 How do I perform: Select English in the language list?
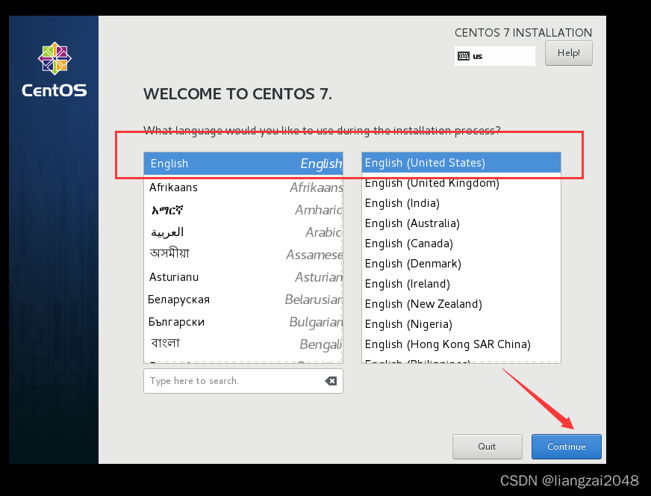[243, 164]
